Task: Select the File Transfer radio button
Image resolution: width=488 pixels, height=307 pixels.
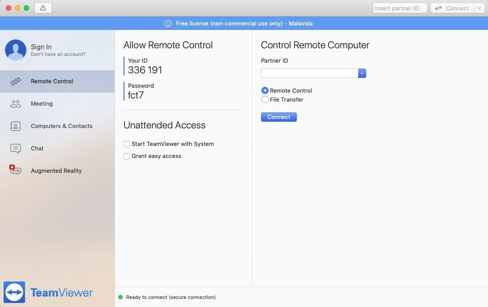Action: click(x=265, y=99)
